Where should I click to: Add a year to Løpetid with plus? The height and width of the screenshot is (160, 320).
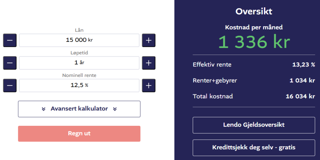click(148, 63)
